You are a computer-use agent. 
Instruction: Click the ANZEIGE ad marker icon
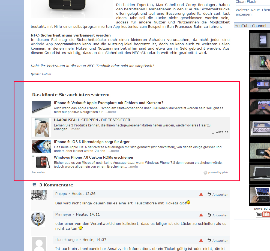click(x=213, y=132)
